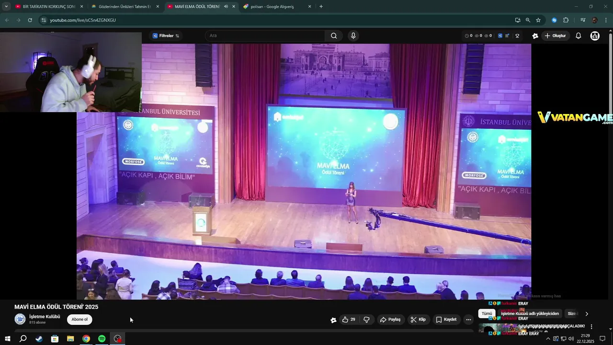This screenshot has height=345, width=613.
Task: Show next filter chips with right arrow
Action: [x=587, y=314]
